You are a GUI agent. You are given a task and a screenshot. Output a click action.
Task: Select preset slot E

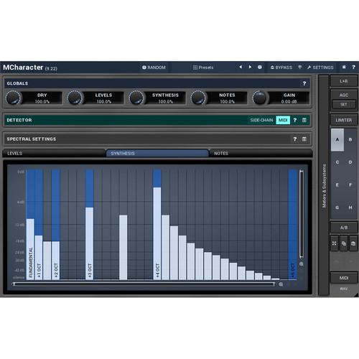[x=337, y=185]
